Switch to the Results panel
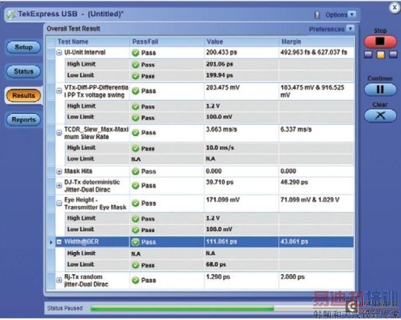Viewport: 401px width, 320px height. point(23,96)
